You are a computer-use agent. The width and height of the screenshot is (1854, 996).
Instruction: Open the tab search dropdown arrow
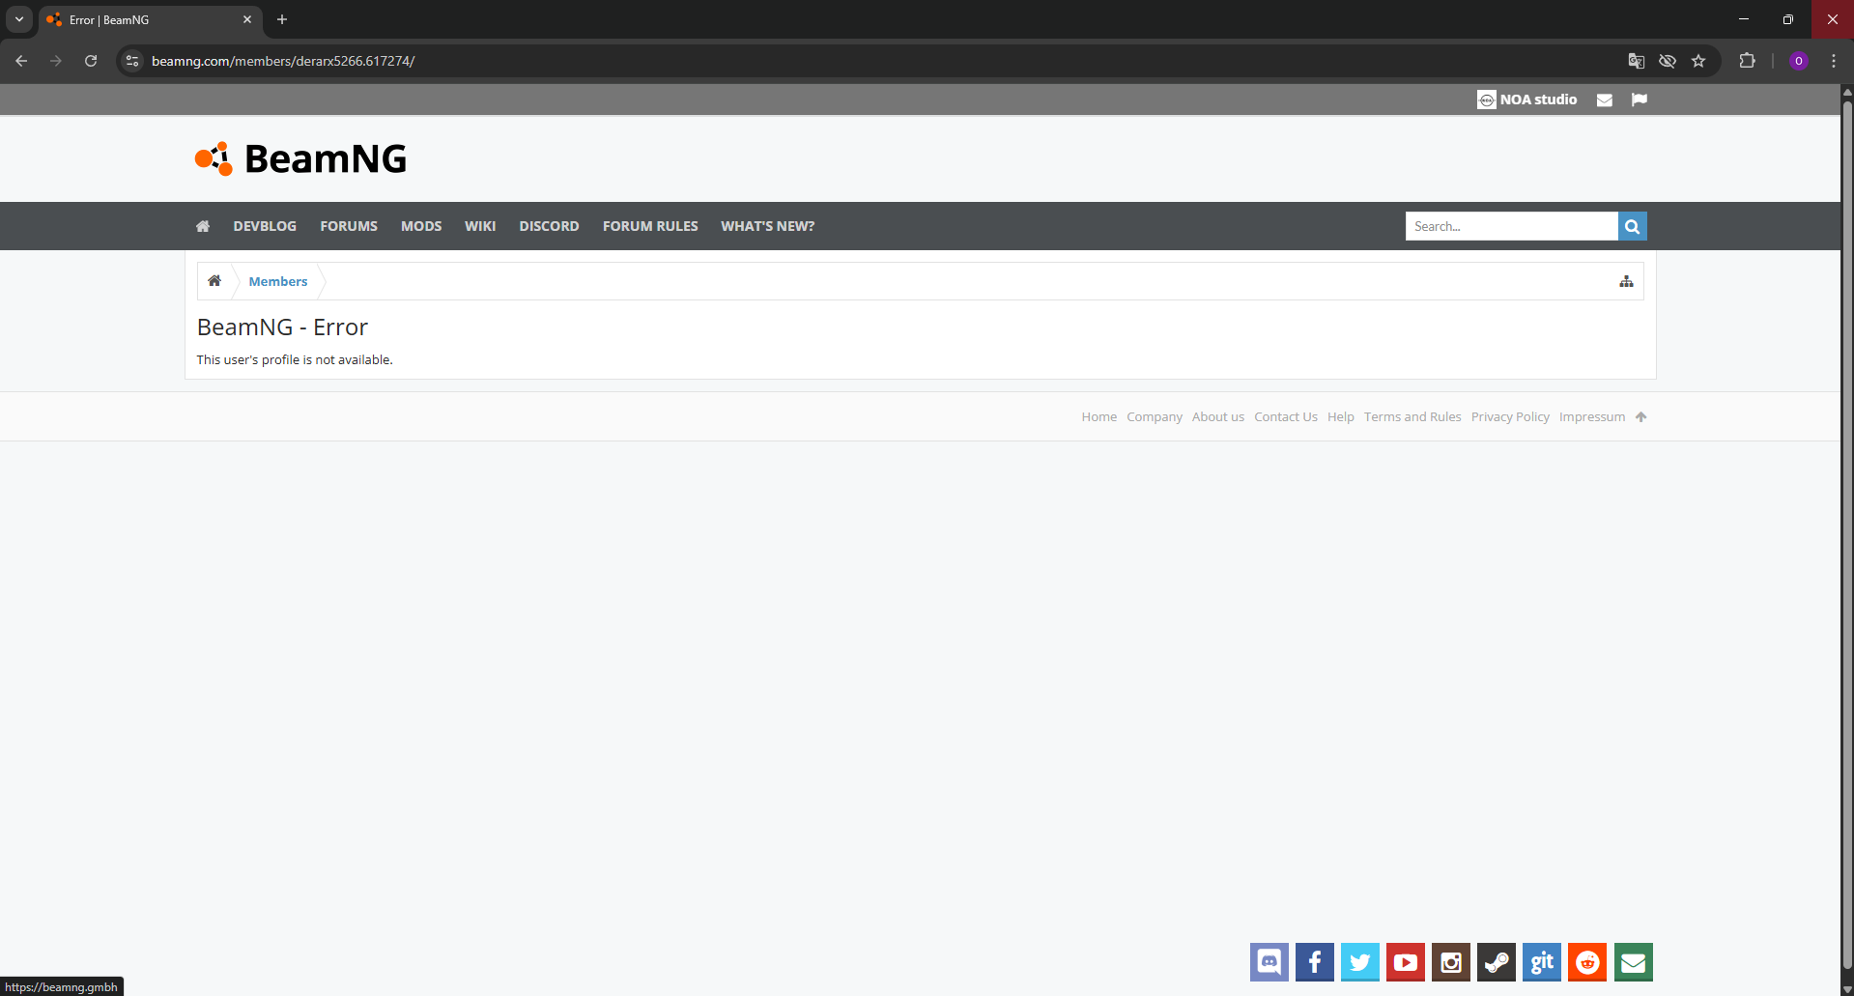19,19
